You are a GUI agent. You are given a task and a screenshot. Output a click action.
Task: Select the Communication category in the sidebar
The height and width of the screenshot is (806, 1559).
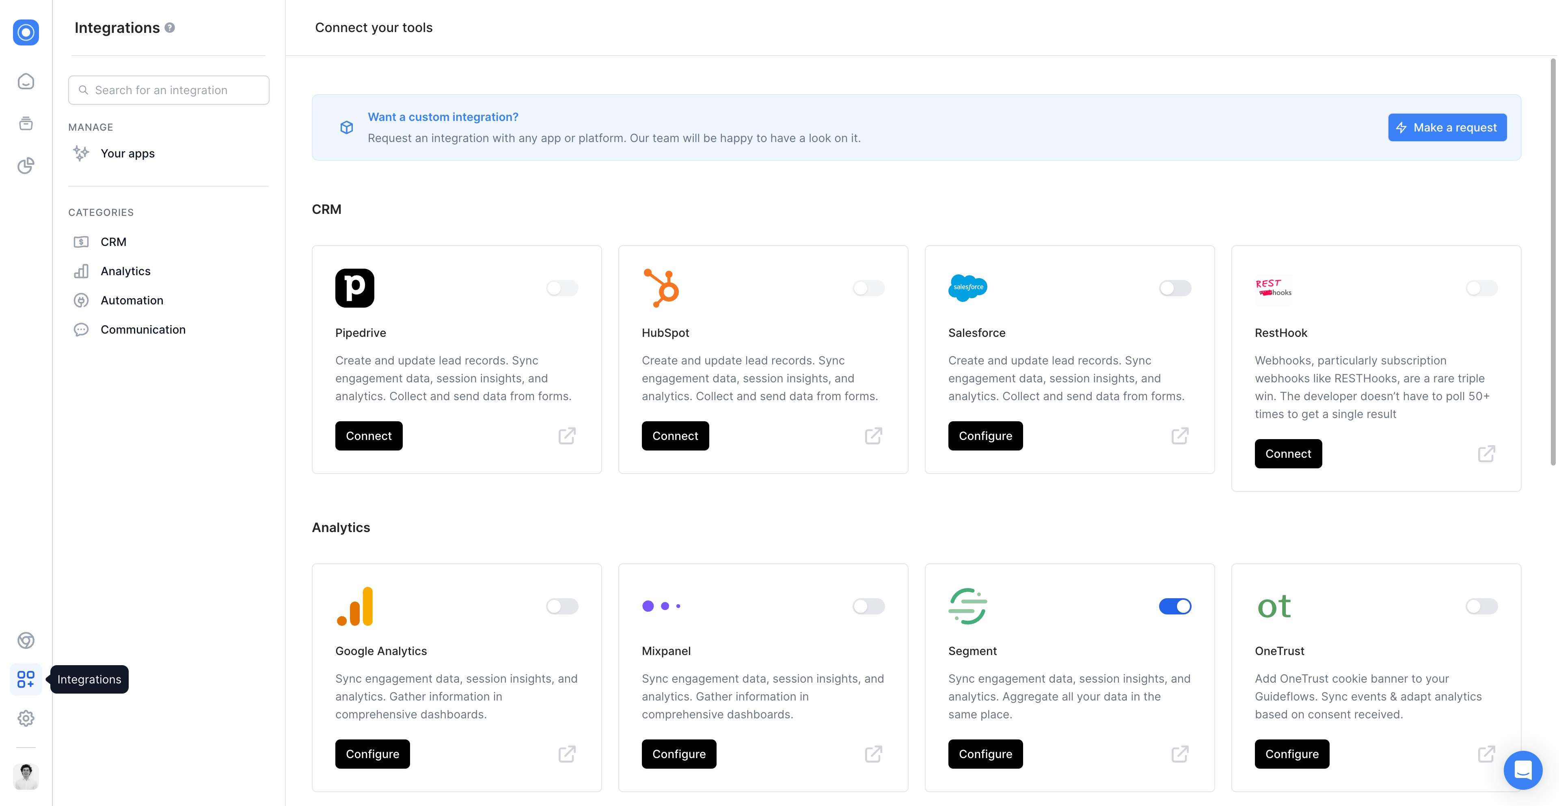[143, 330]
